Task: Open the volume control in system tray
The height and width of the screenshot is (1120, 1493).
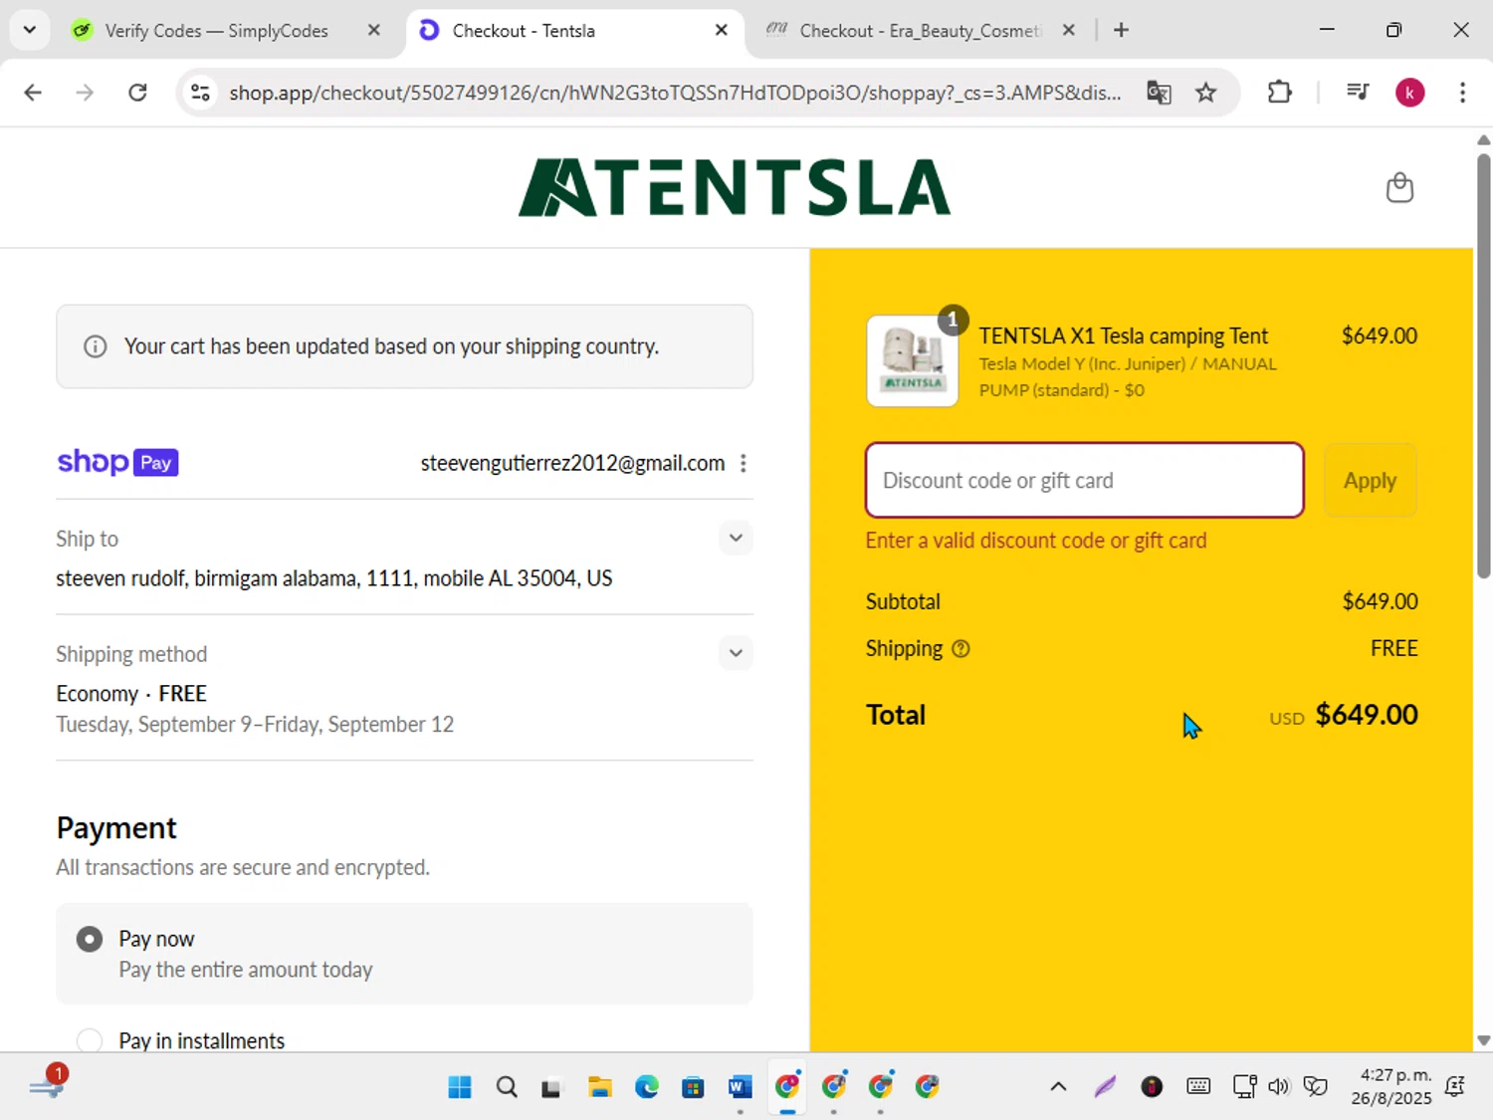Action: click(x=1279, y=1086)
